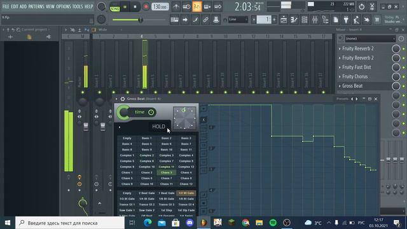This screenshot has height=229, width=407.
Task: Open the VIEW menu
Action: click(x=50, y=6)
